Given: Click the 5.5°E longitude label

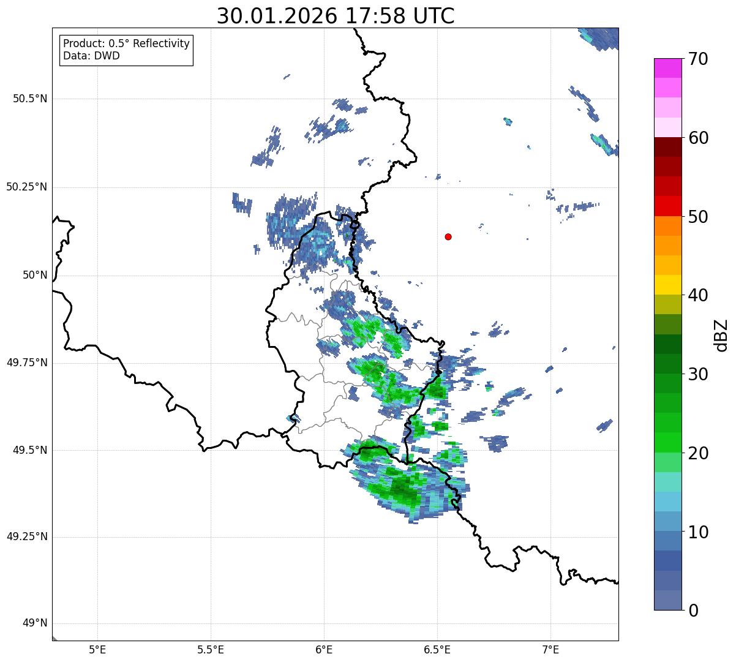Looking at the screenshot, I should (x=211, y=649).
